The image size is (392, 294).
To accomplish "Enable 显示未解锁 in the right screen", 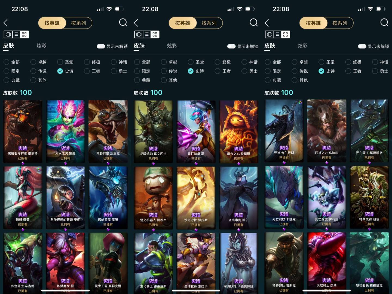I will 362,46.
